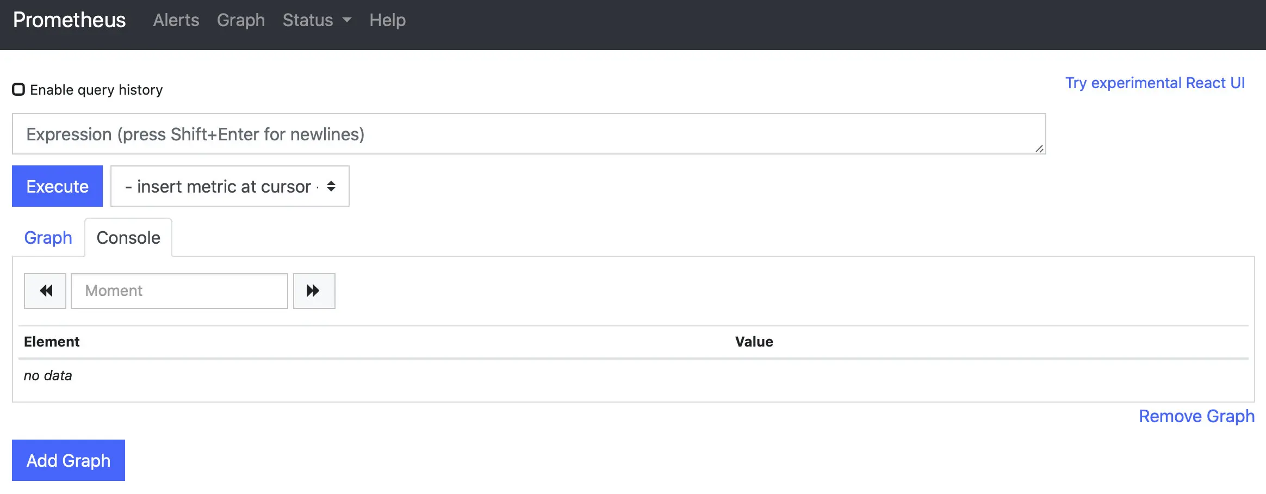Open the Help navigation item
This screenshot has width=1266, height=494.
pos(387,20)
